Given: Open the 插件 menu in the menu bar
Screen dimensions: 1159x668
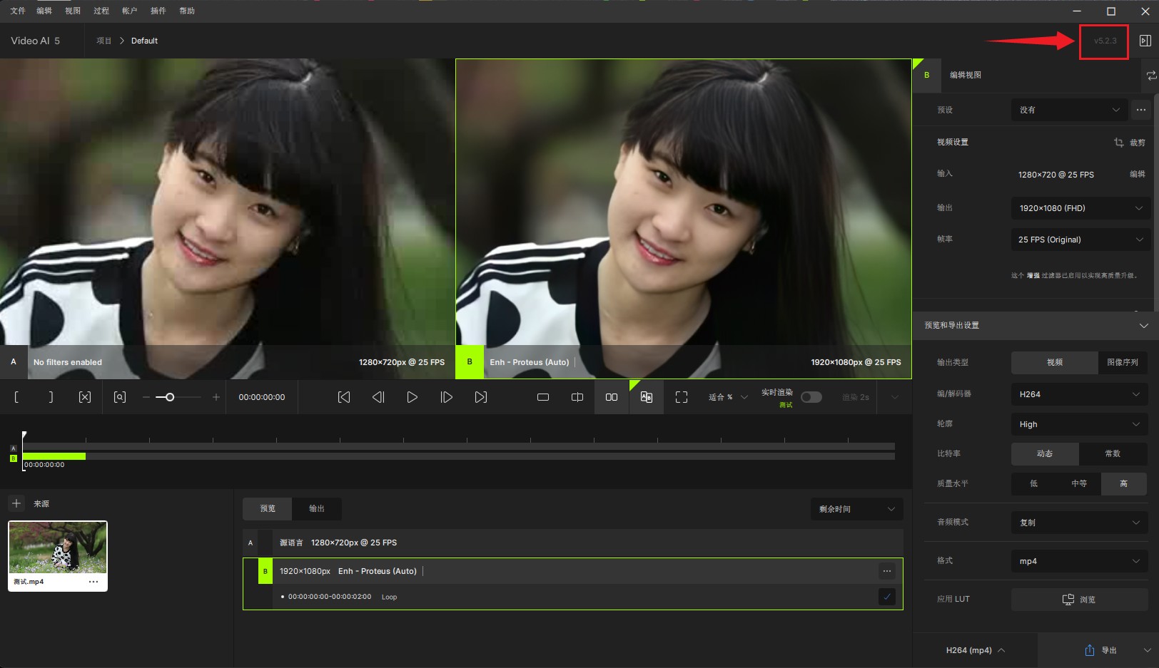Looking at the screenshot, I should coord(158,11).
